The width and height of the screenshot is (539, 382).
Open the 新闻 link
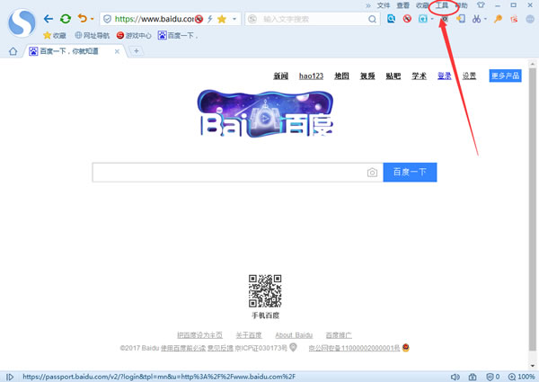coord(281,76)
